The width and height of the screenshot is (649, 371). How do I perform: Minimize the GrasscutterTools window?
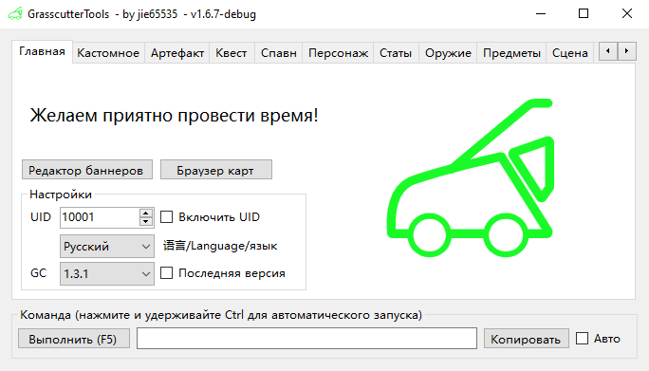tap(541, 13)
